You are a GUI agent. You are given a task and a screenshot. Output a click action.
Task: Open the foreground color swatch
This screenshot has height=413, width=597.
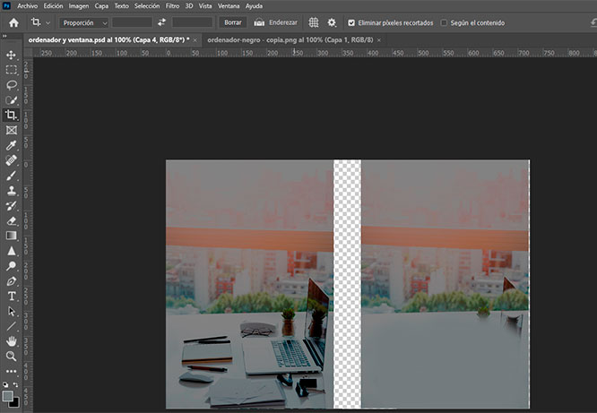pyautogui.click(x=8, y=396)
